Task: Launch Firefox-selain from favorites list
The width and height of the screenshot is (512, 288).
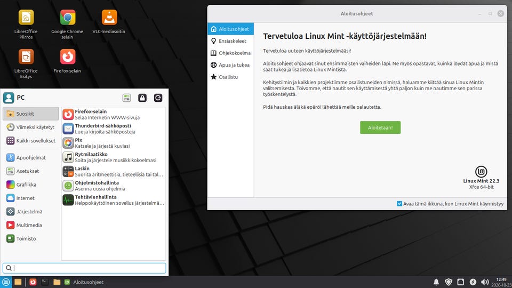Action: [x=114, y=114]
